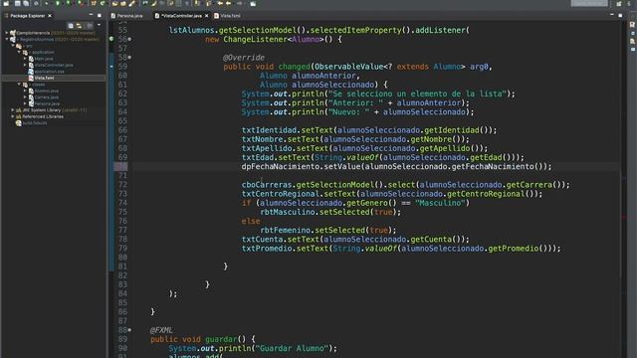Click the @Override annotation on line 58
Image resolution: width=637 pixels, height=358 pixels.
click(x=244, y=58)
